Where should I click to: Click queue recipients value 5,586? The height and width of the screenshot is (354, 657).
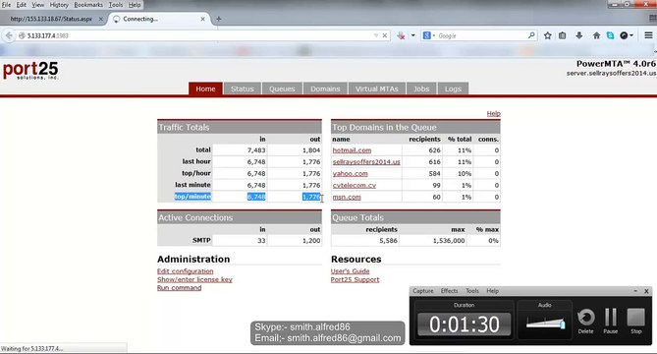pos(388,241)
